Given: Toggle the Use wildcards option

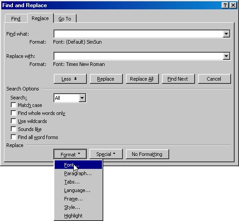Looking at the screenshot, I should (x=13, y=121).
